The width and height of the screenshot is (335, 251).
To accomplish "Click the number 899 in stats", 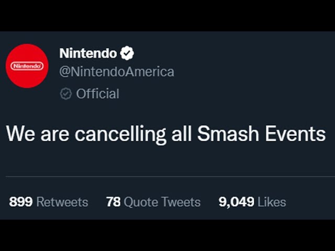I will [x=21, y=202].
